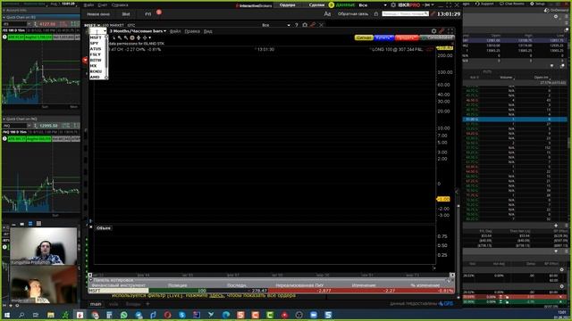This screenshot has width=572, height=321.
Task: Open the chart window's Файл menu
Action: [175, 31]
